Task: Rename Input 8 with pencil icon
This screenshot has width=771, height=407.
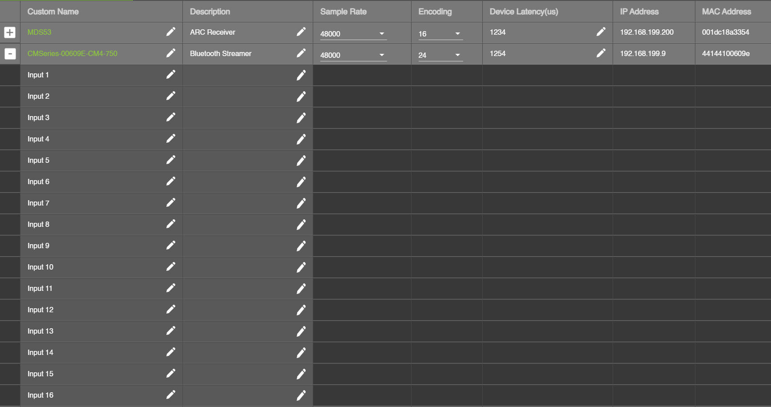Action: (171, 224)
